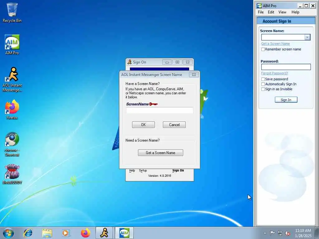Click the Sign In button in AIM Pro

pos(286,100)
